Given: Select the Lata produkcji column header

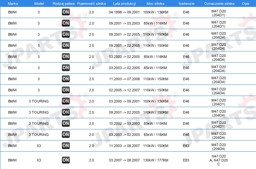Looking at the screenshot, I should pos(124,4).
